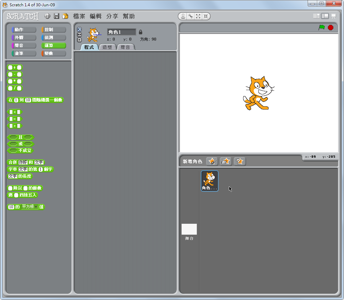
Task: Click the greater-than comparison block
Action: pos(15,126)
